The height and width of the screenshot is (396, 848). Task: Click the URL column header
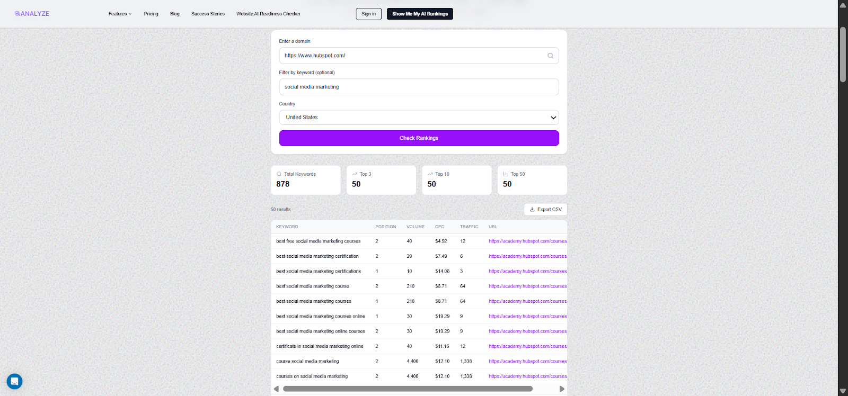pos(493,227)
